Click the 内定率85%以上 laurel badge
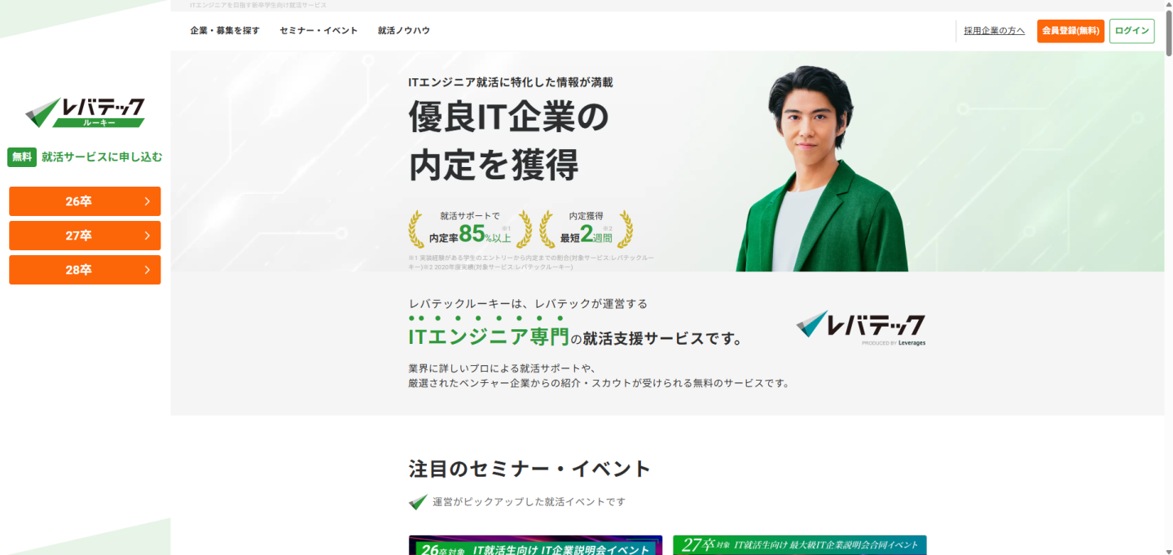The height and width of the screenshot is (555, 1173). tap(470, 229)
